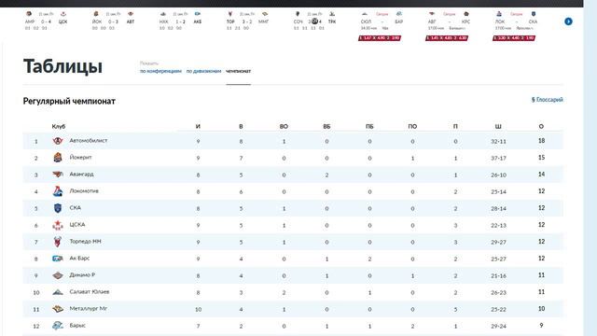Viewport: 597px width, 336px height.
Task: Click the 'И' games column header
Action: [x=198, y=127]
